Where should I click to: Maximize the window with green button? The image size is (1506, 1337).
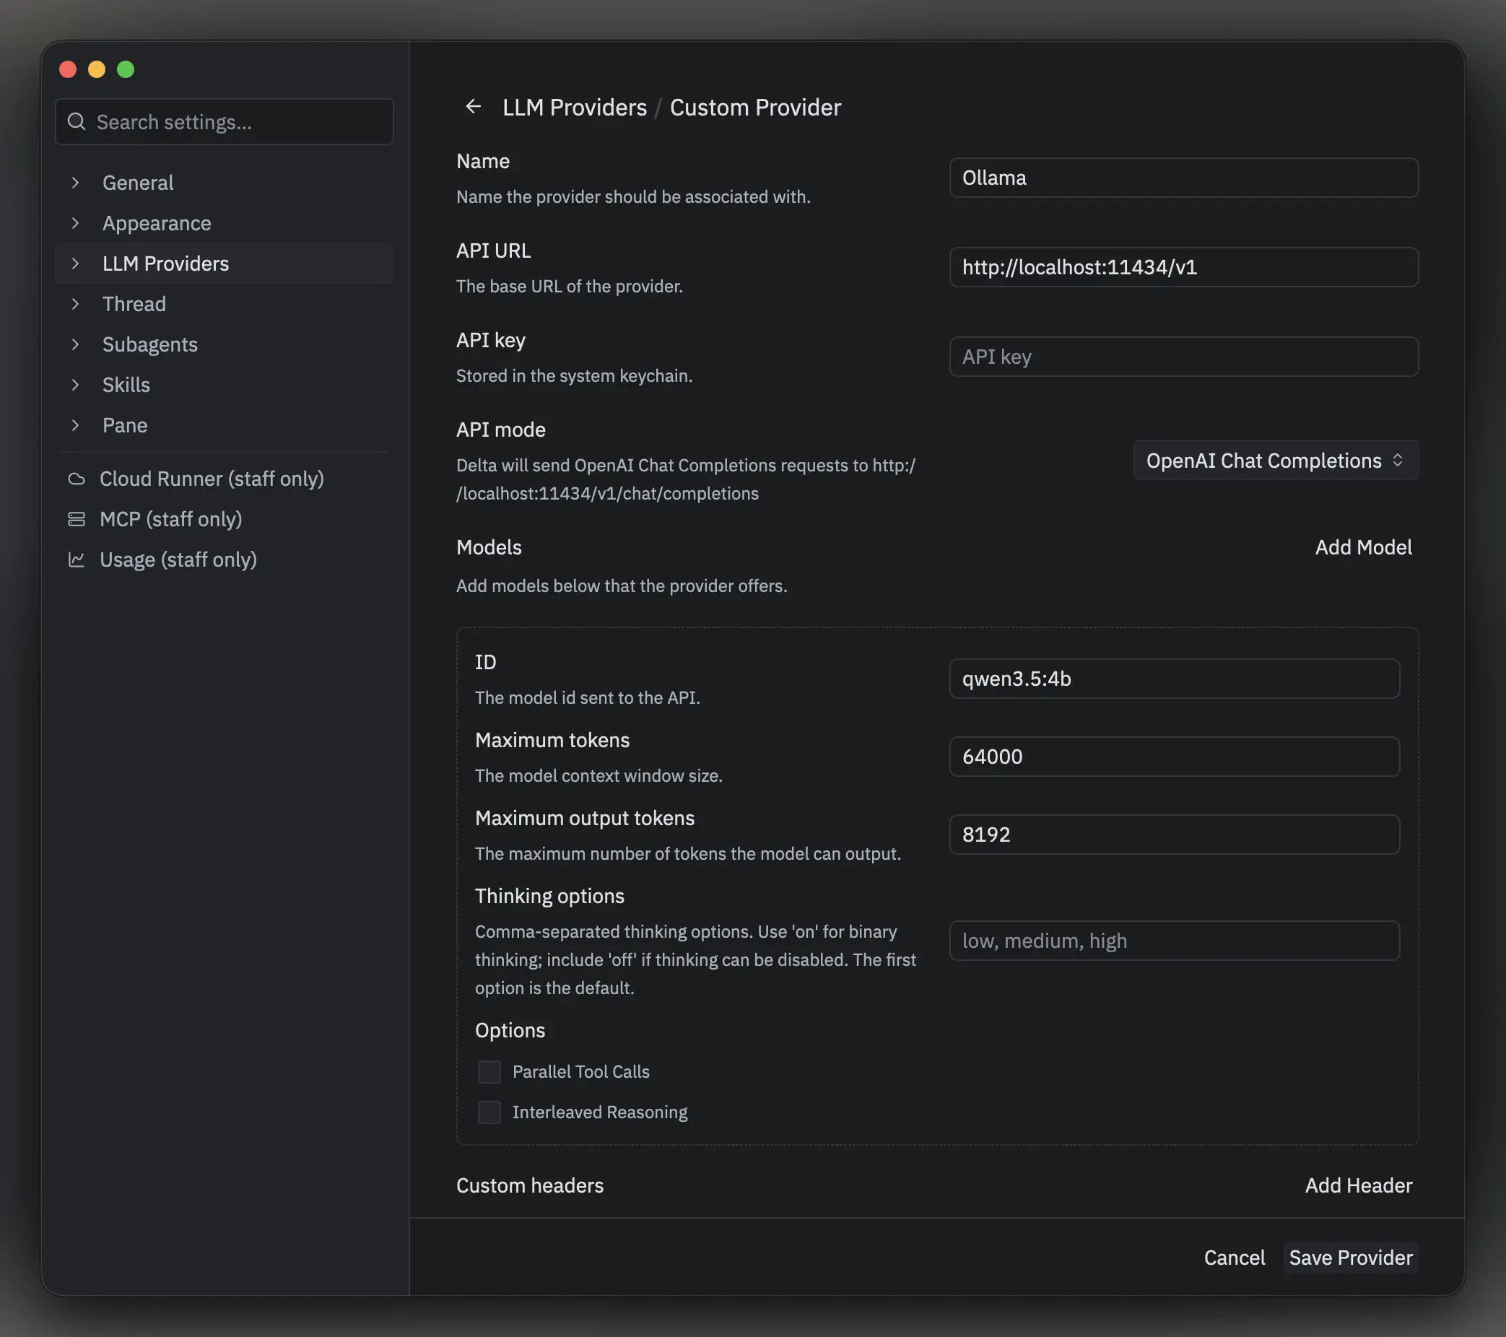point(126,69)
